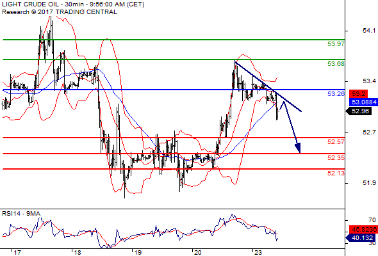Viewport: 378px width, 256px height.
Task: Click the y-axis value 53.4
Action: pos(369,81)
